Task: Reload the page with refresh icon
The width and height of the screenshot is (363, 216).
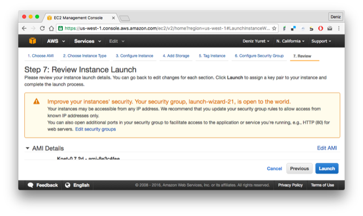Action: [x=42, y=28]
